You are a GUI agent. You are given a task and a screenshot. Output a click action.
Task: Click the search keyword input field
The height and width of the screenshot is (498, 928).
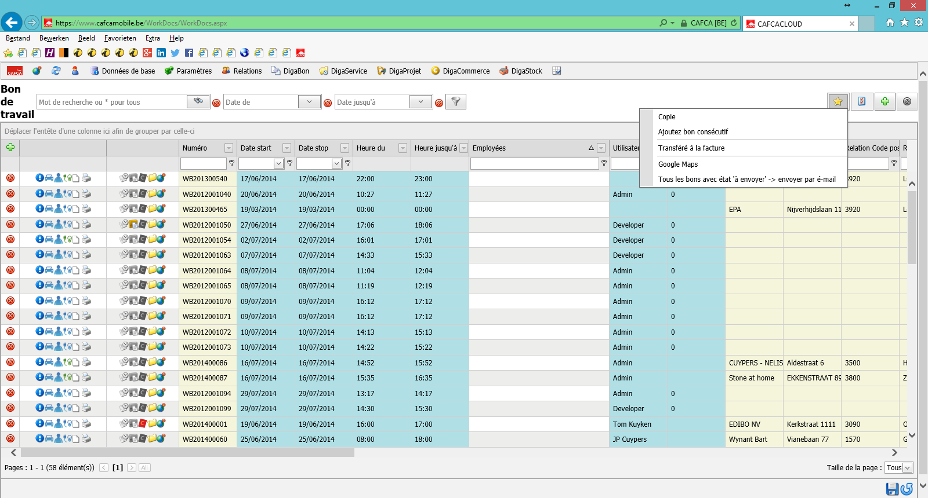point(112,102)
